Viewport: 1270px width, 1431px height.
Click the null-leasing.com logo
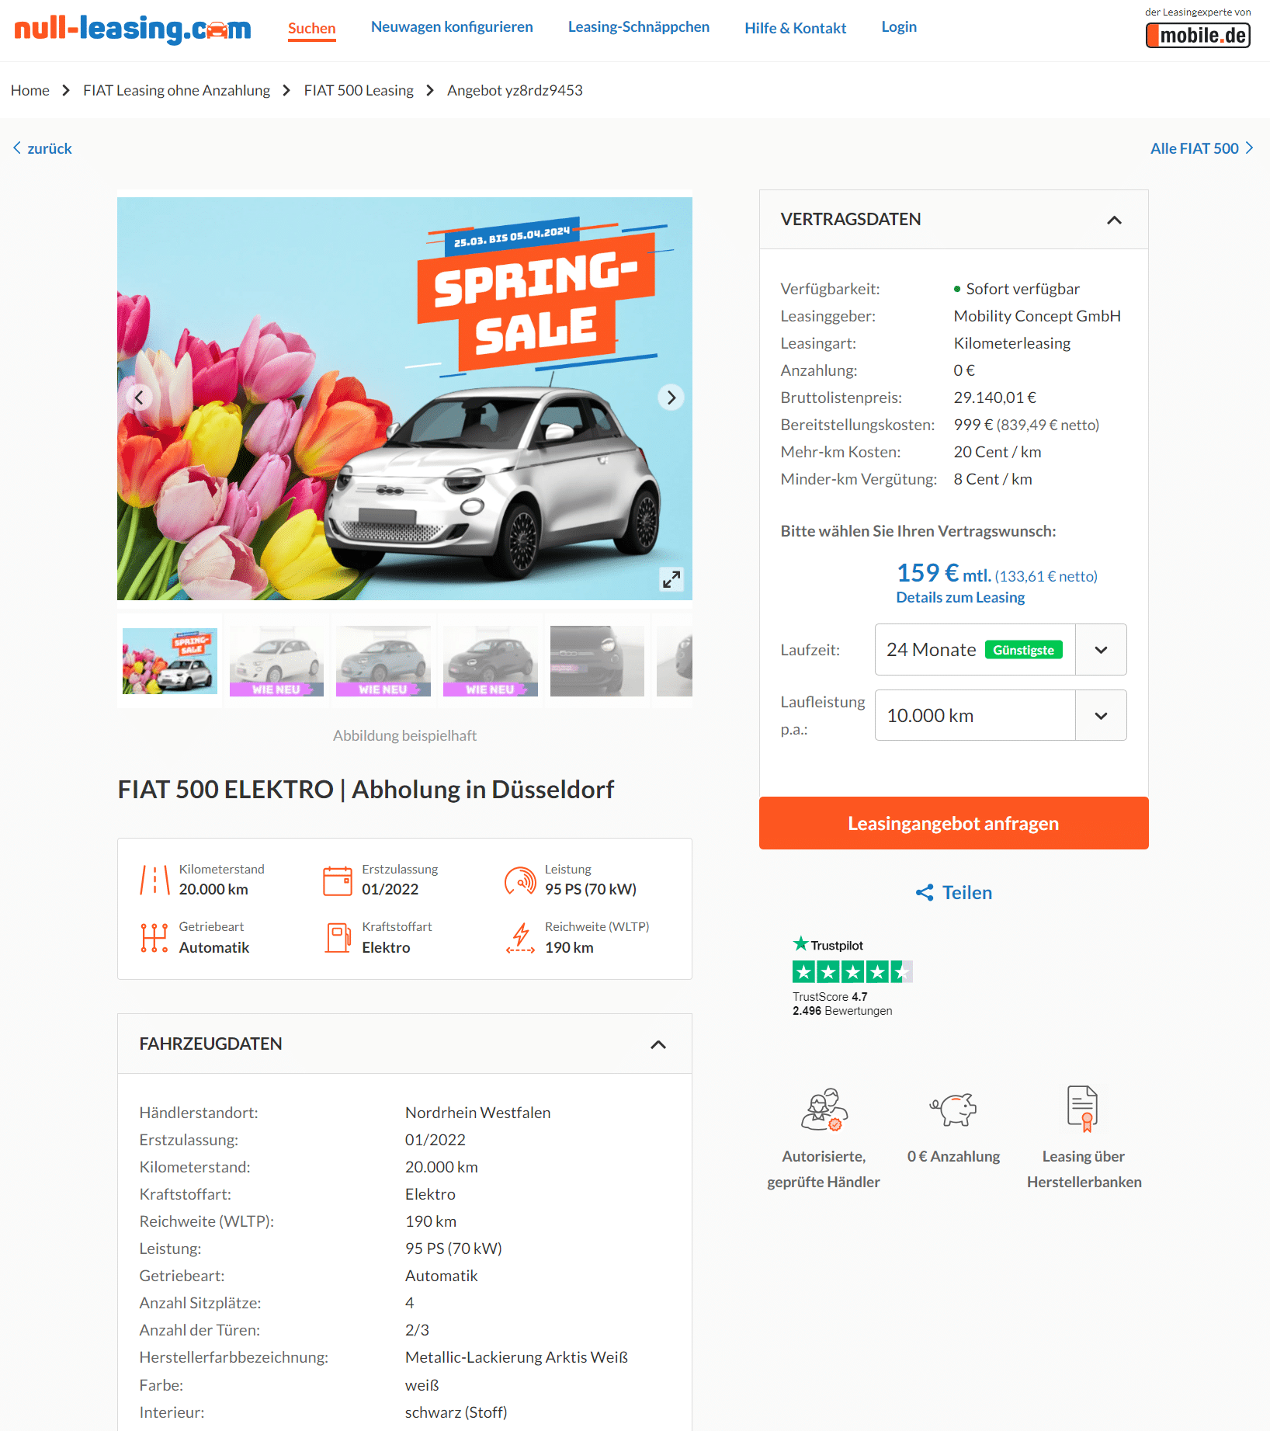point(133,30)
